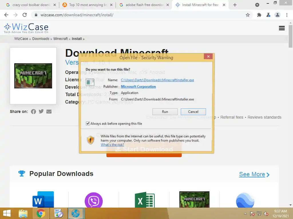Open Action Center flag tray icon
Screen dimensions: 293x219
(x=252, y=214)
